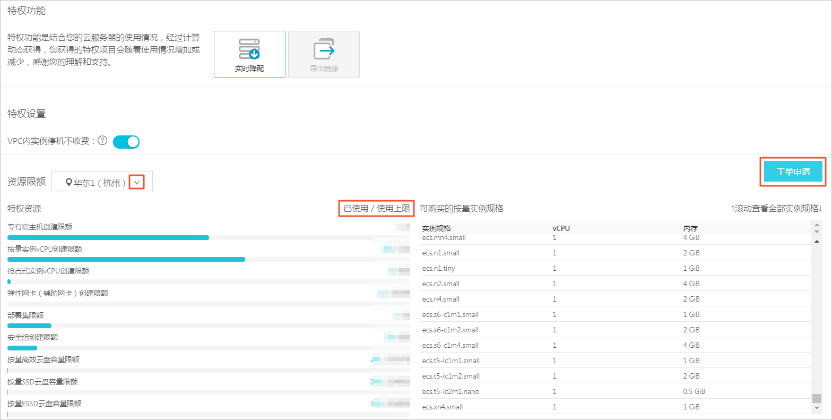Viewport: 832px width, 420px height.
Task: Click the 按量ESSD云盘容量限额 label
Action: (x=45, y=404)
